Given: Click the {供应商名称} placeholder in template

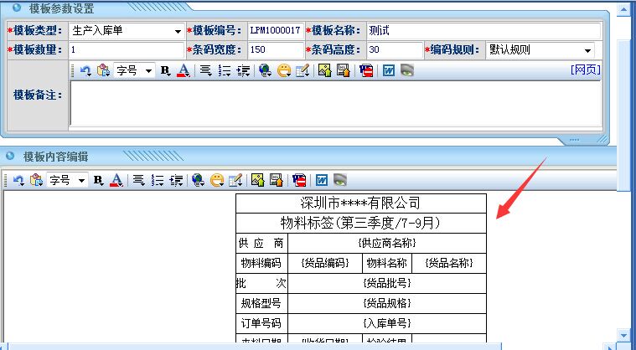Looking at the screenshot, I should [x=386, y=243].
